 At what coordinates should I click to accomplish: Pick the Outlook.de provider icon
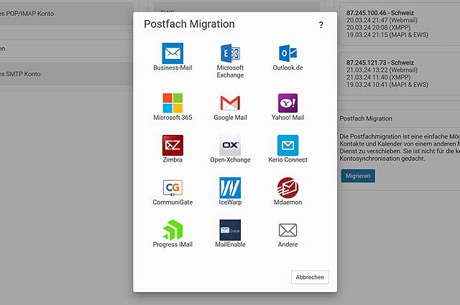(x=287, y=53)
